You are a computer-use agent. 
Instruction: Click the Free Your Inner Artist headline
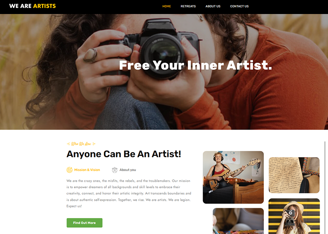(x=195, y=65)
